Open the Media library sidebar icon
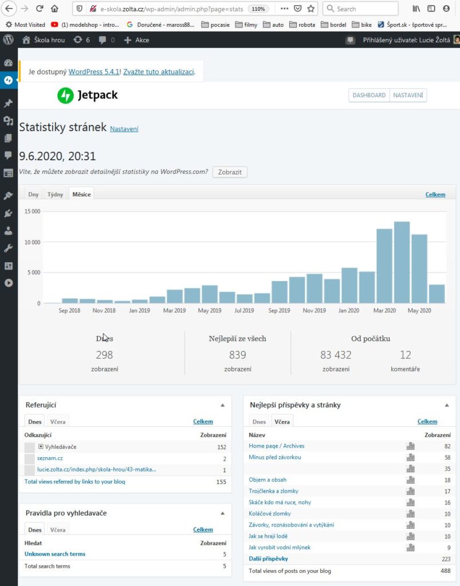This screenshot has width=460, height=586. pyautogui.click(x=8, y=121)
